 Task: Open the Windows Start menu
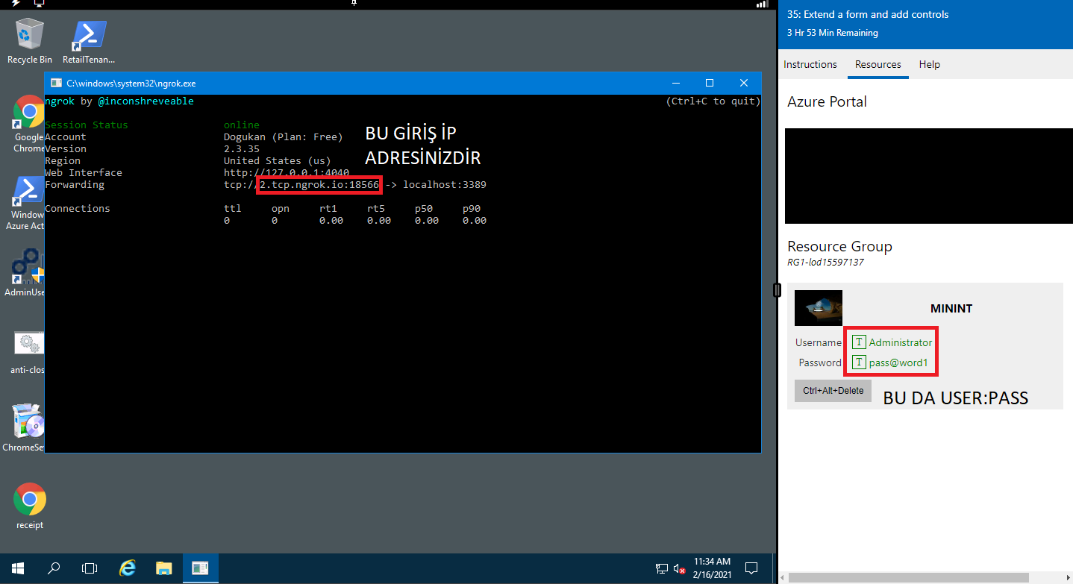click(18, 568)
